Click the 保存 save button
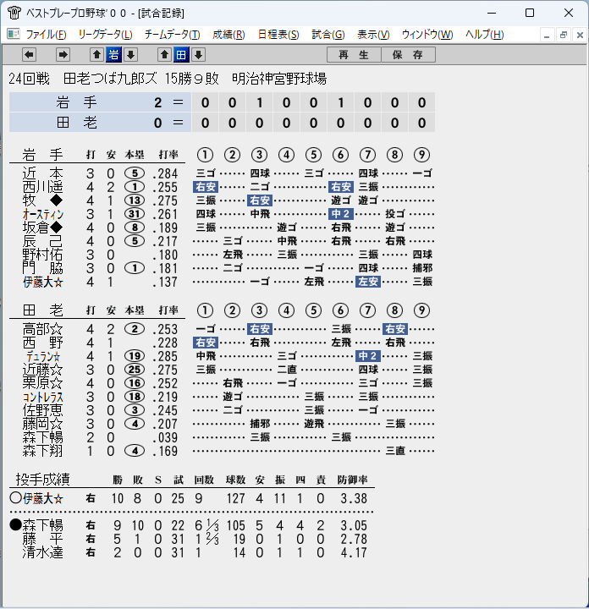The height and width of the screenshot is (609, 589). (408, 55)
